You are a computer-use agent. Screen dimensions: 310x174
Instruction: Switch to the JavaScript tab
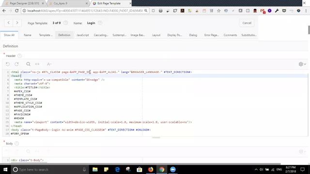coord(83,35)
